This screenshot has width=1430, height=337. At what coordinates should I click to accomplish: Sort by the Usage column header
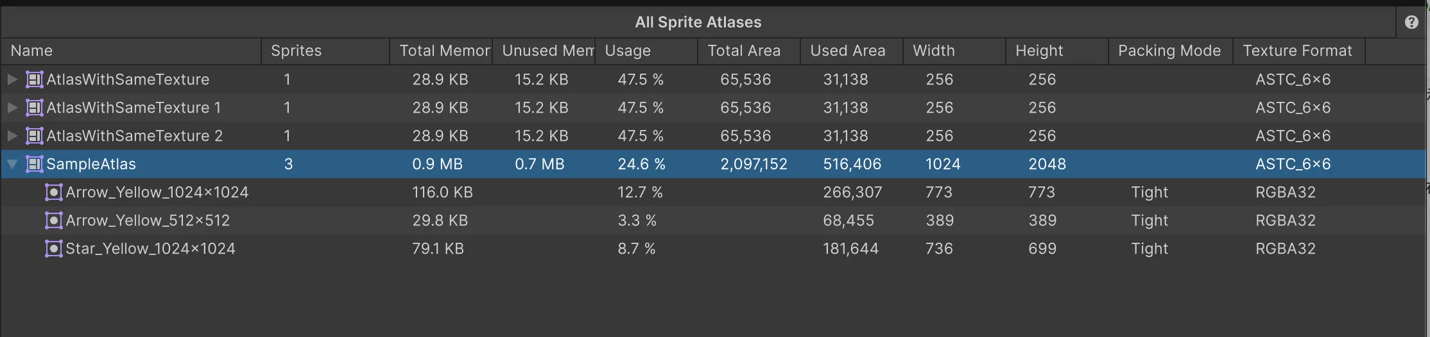628,51
